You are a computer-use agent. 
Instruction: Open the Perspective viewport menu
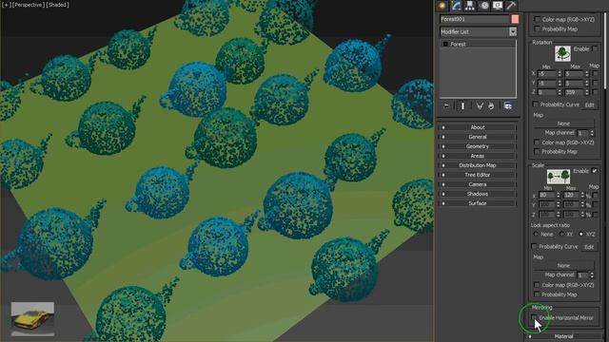[28, 5]
